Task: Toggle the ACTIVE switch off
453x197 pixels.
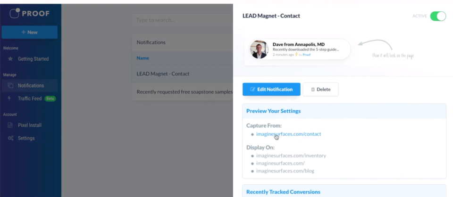Action: pos(438,16)
